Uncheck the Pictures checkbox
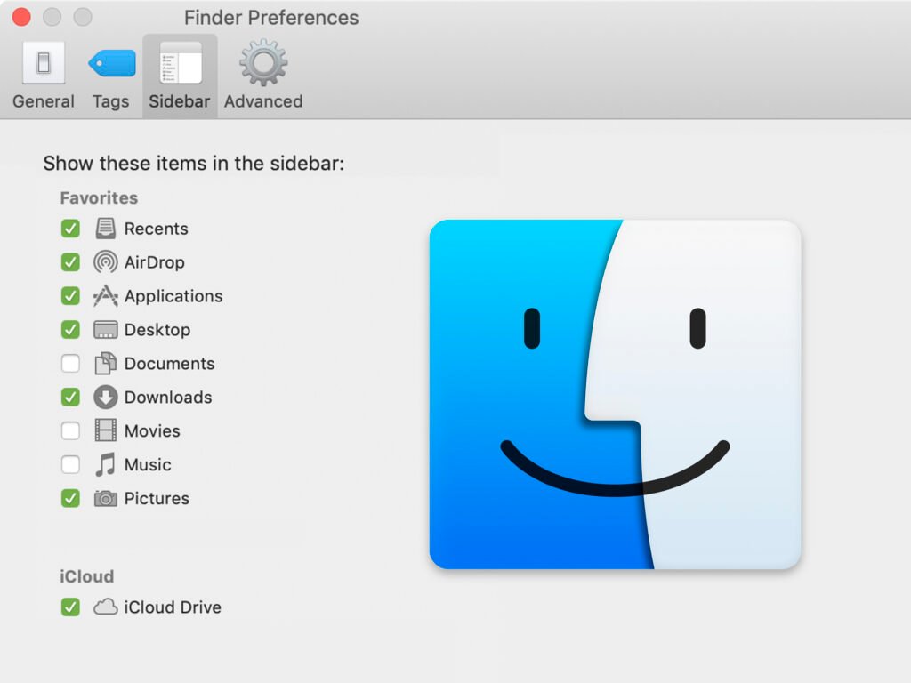 click(x=70, y=498)
